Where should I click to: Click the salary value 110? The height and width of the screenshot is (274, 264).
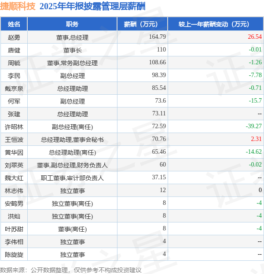pos(161,49)
